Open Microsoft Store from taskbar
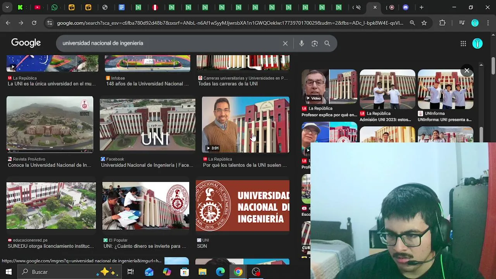Screen dimensions: 496x279 185,272
